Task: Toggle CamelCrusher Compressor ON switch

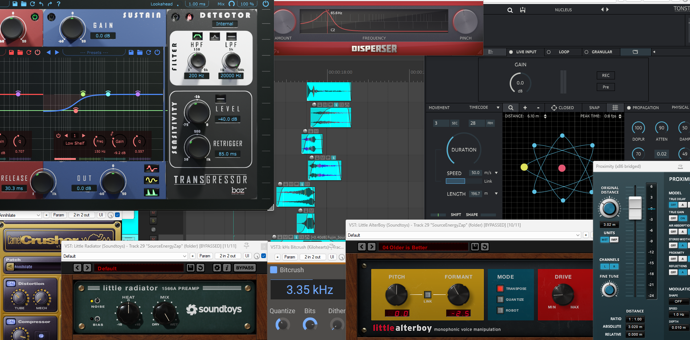Action: (x=11, y=322)
